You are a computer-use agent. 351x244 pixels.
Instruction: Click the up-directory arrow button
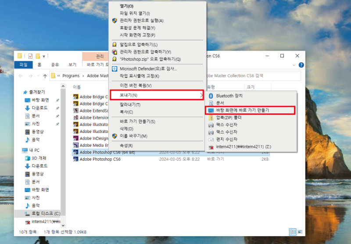click(x=45, y=76)
